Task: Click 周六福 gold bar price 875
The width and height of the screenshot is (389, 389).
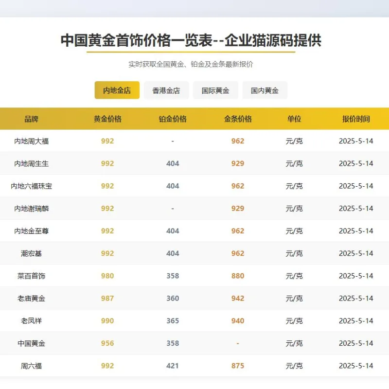Action: click(238, 366)
